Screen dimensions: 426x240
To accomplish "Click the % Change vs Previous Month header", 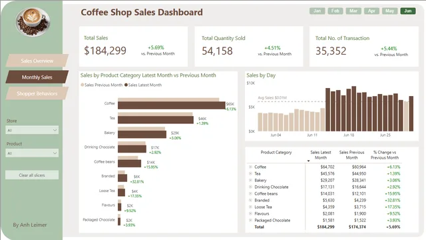I will [385, 155].
